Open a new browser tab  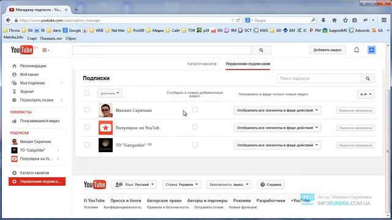point(76,10)
